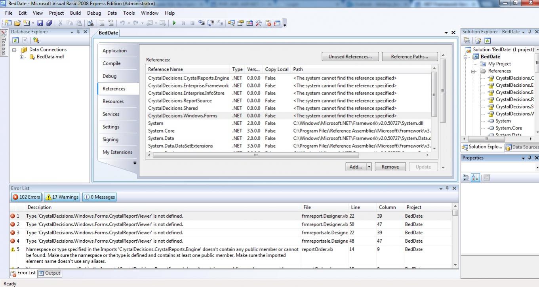Click the Cut scissors toolbar icon

61,23
